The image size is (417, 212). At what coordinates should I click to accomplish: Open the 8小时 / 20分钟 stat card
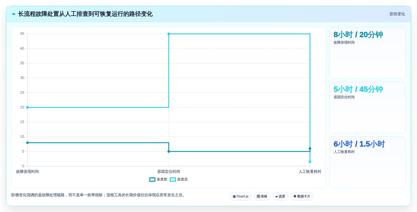click(x=368, y=53)
